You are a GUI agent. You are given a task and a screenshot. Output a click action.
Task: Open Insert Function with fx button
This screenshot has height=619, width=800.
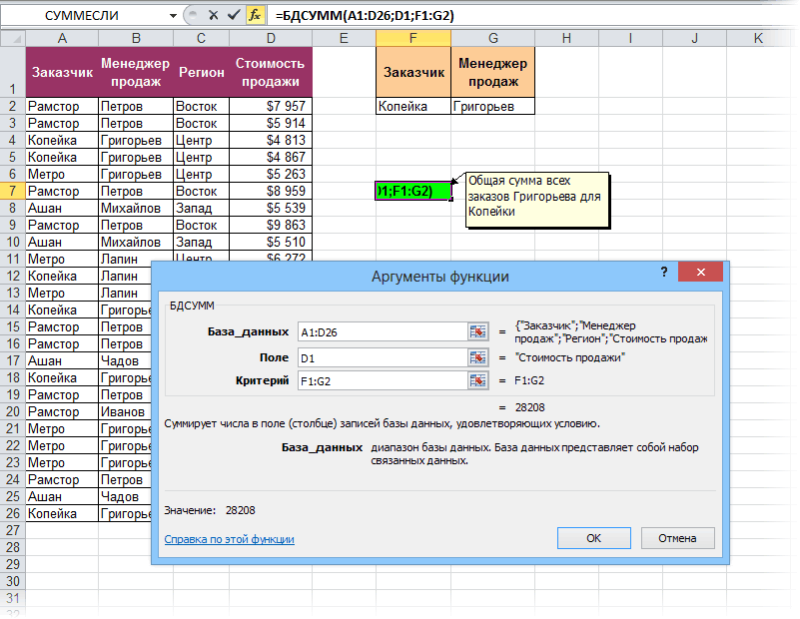[255, 15]
